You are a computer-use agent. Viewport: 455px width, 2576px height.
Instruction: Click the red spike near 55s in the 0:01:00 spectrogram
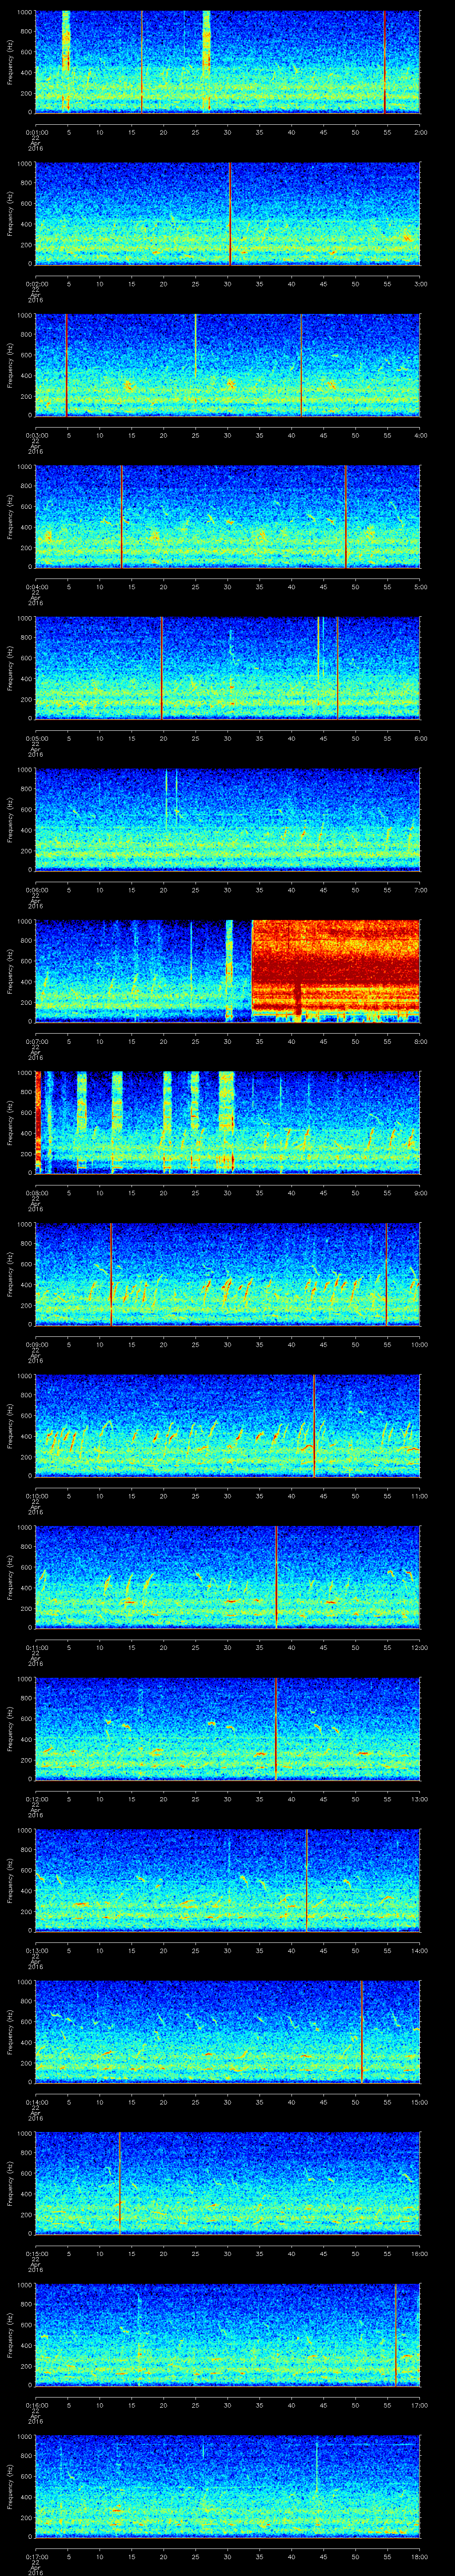(x=385, y=60)
